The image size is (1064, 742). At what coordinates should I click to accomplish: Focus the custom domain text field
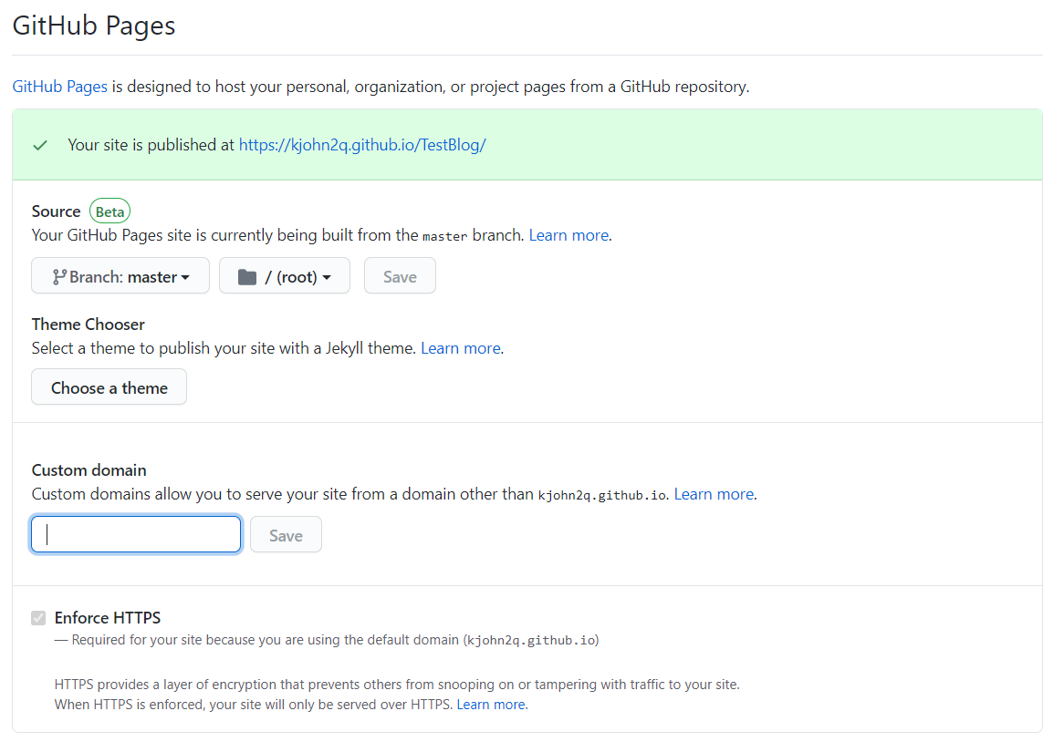coord(136,535)
